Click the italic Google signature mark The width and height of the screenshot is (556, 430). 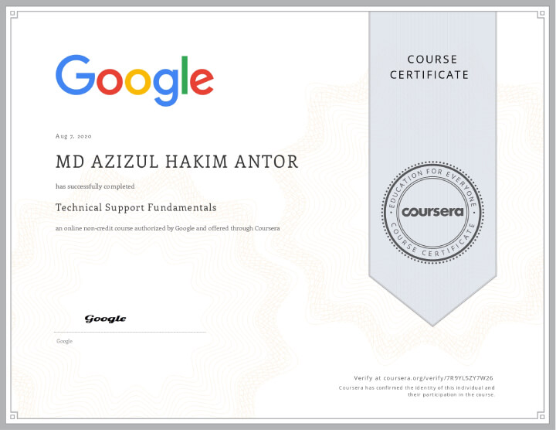click(105, 319)
